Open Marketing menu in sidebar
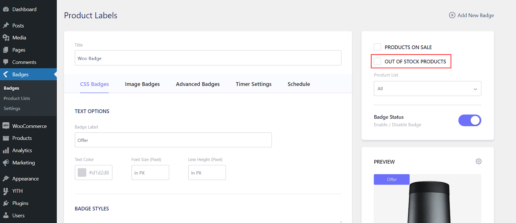 pyautogui.click(x=24, y=163)
